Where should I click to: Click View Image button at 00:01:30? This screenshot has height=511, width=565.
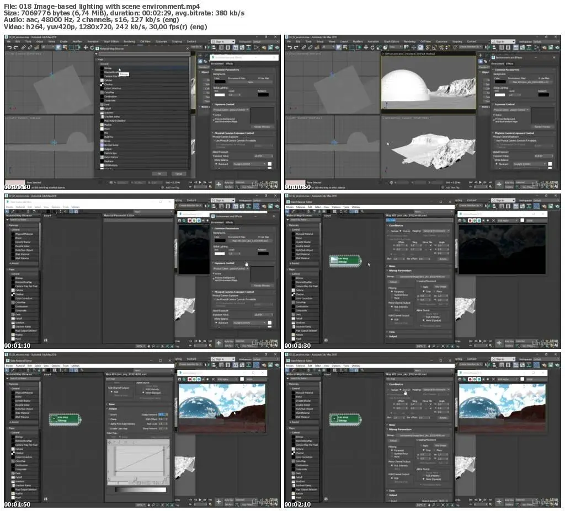pos(440,287)
